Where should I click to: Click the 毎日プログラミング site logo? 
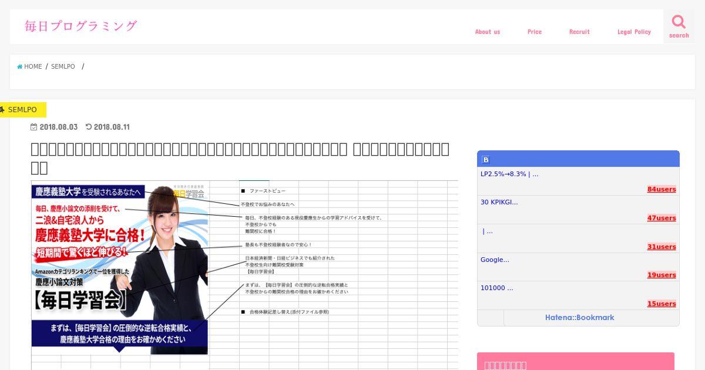pos(81,26)
